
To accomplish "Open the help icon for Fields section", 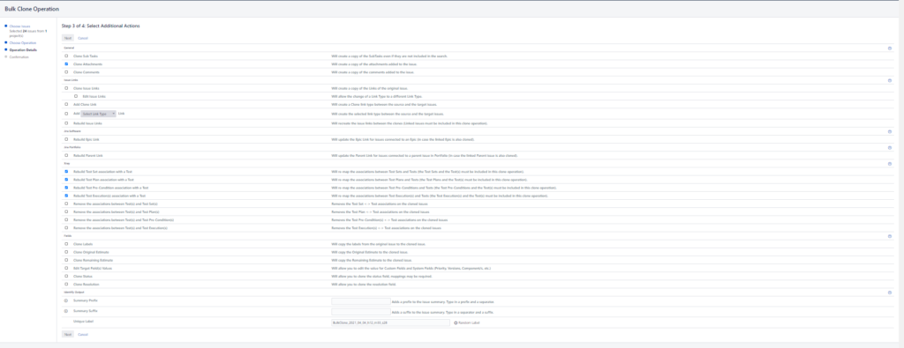I will point(890,236).
